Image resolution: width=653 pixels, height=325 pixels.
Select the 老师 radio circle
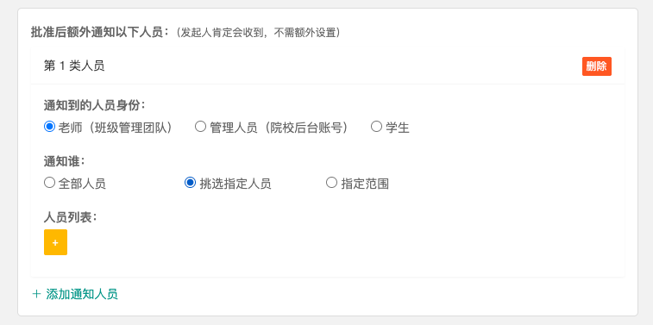pos(49,127)
